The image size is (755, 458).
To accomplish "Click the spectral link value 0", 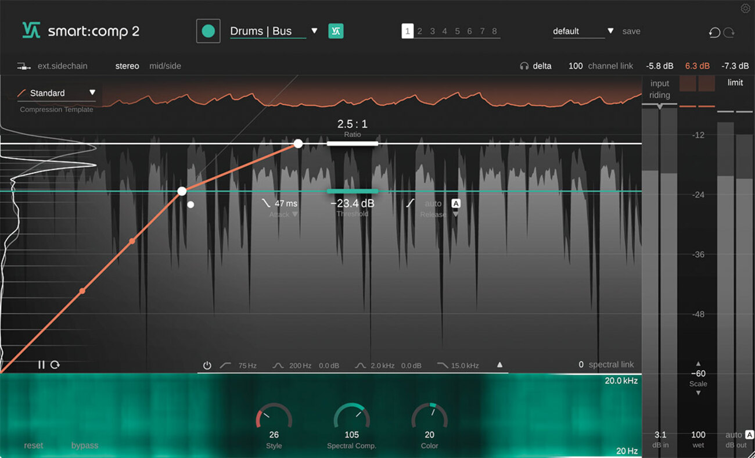I will coord(581,364).
